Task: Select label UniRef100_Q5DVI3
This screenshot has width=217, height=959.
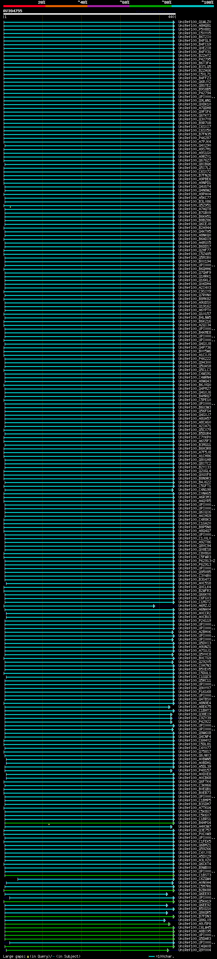Action: pyautogui.click(x=194, y=643)
